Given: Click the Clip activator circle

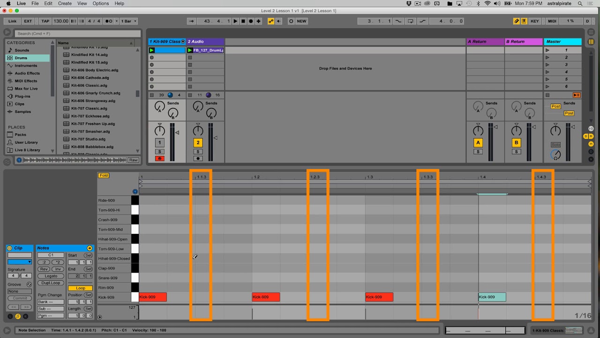Looking at the screenshot, I should coord(9,248).
